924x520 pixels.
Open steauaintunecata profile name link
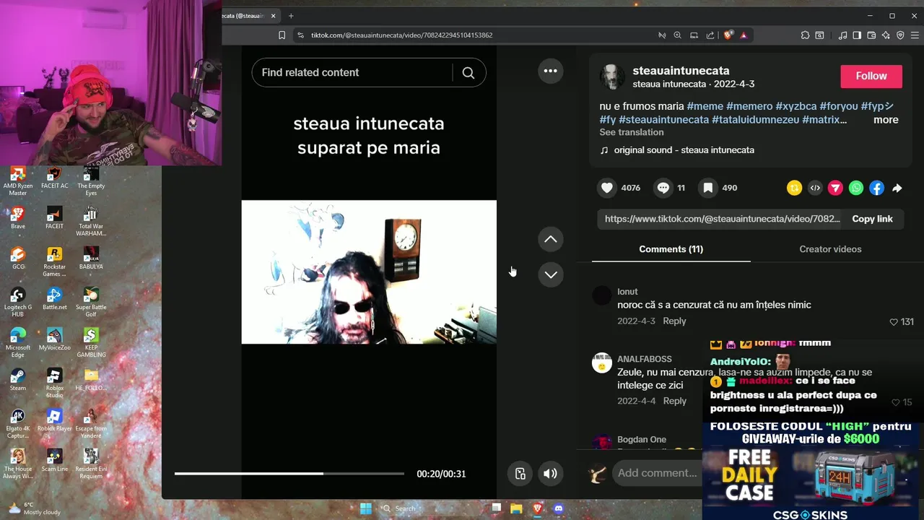pos(681,71)
